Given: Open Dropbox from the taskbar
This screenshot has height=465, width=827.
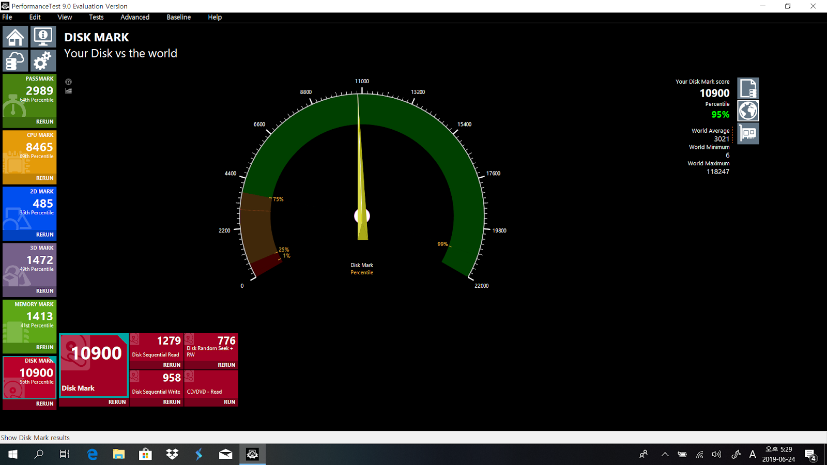Looking at the screenshot, I should [172, 454].
